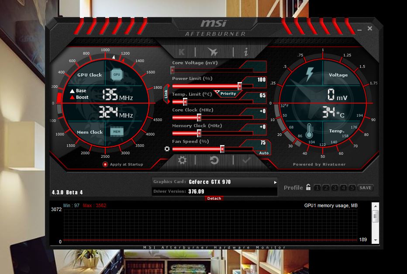
Task: Apply settings with the checkmark icon
Action: 246,160
